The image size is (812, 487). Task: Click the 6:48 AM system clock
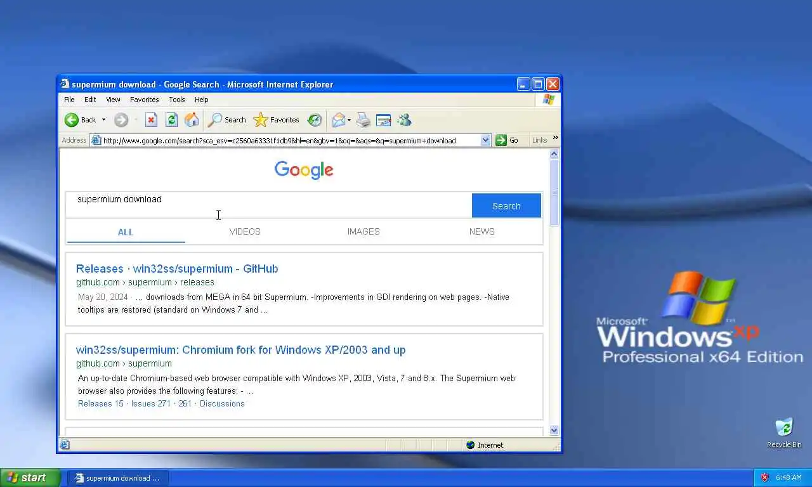[789, 477]
